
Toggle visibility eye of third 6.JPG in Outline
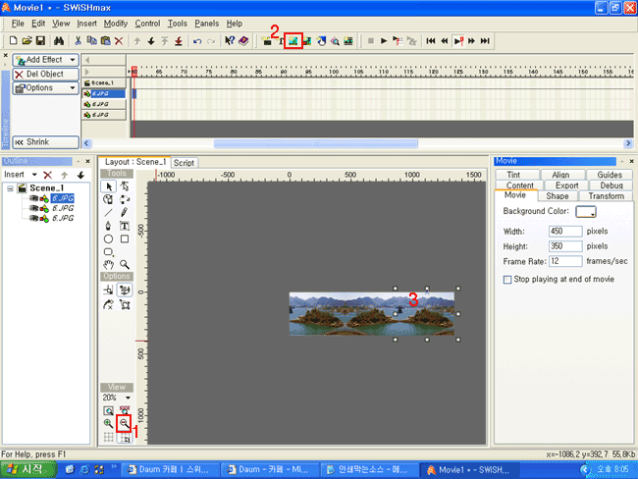33,218
